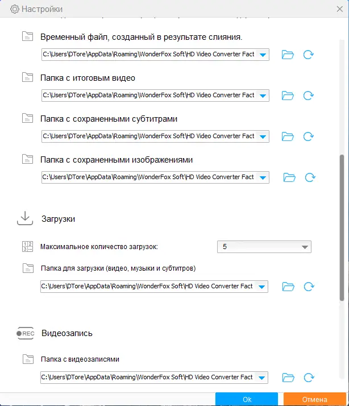Reset downloads folder path to default

pyautogui.click(x=309, y=287)
